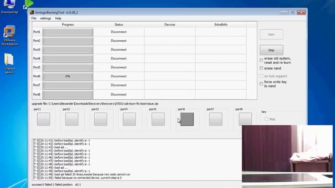Image resolution: width=335 pixels, height=188 pixels.
Task: Click the Port5 row label
Action: pyautogui.click(x=37, y=67)
